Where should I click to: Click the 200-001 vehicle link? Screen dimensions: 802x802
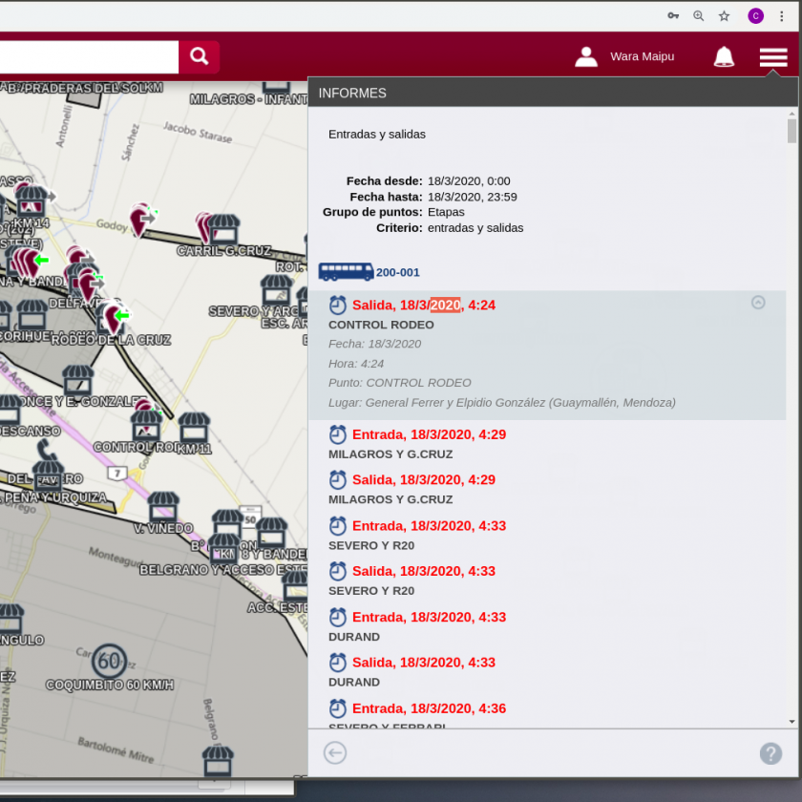(x=398, y=273)
